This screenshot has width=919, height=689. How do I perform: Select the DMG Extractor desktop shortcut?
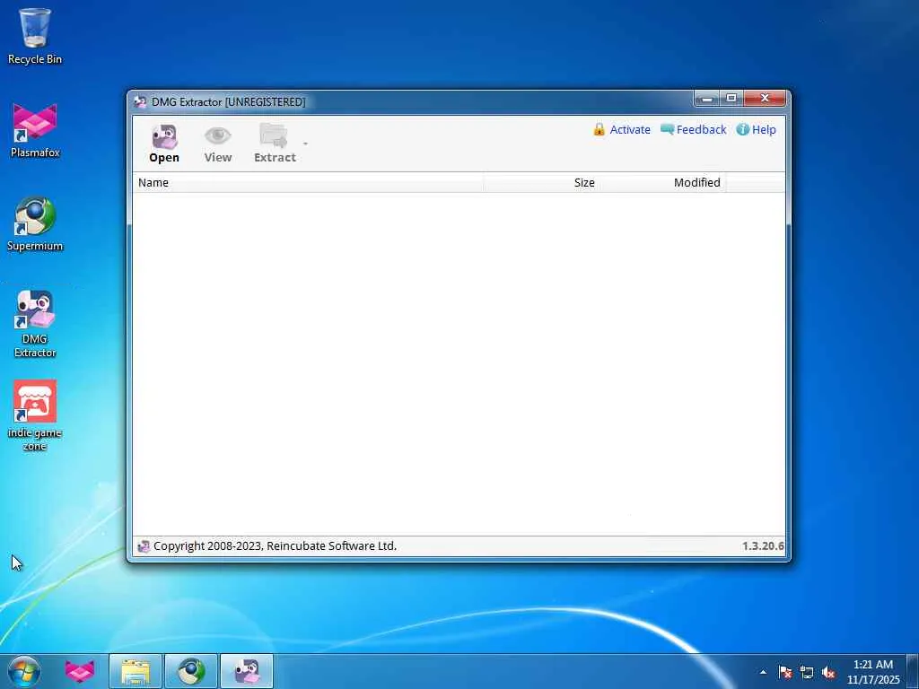point(35,323)
